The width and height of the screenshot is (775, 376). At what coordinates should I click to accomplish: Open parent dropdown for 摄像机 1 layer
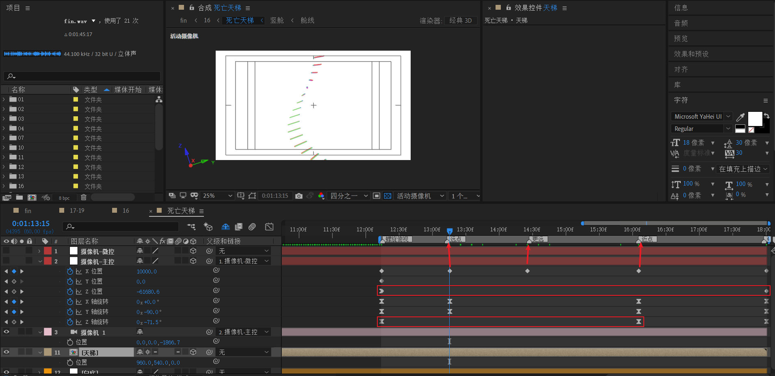coord(244,332)
